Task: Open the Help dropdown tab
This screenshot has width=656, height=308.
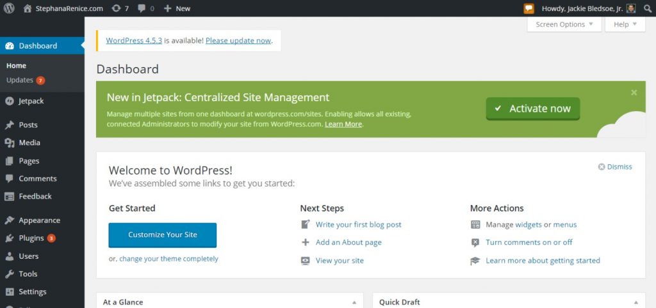Action: (625, 24)
